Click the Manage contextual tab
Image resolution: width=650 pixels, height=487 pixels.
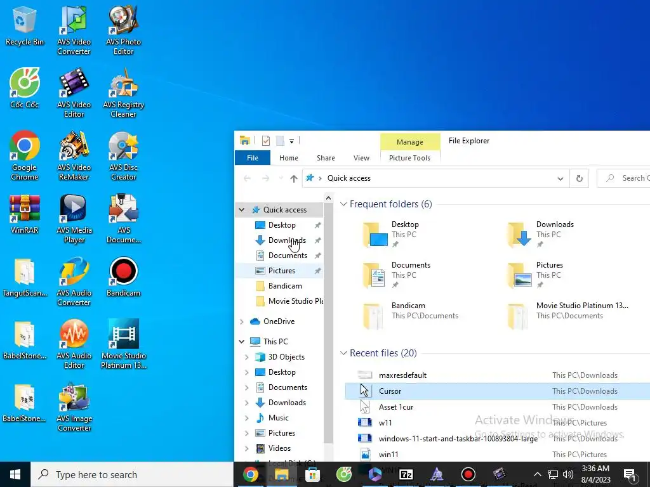[410, 142]
